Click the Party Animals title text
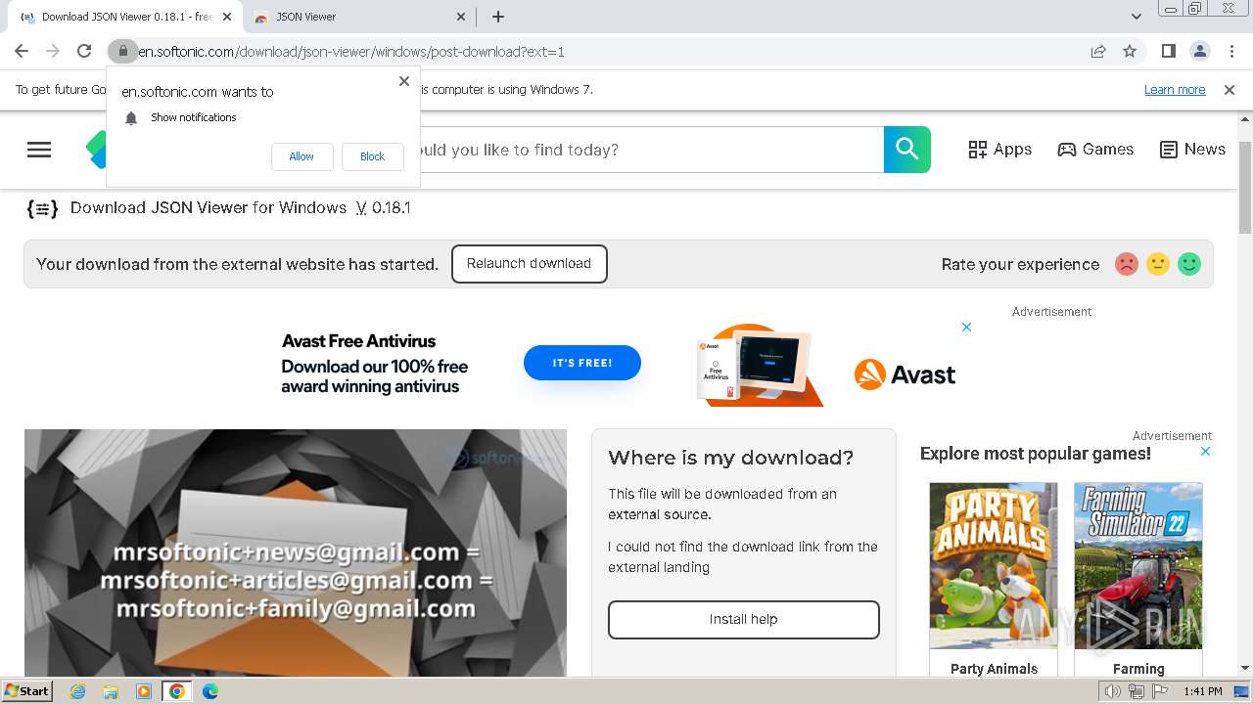This screenshot has height=704, width=1253. (x=994, y=669)
